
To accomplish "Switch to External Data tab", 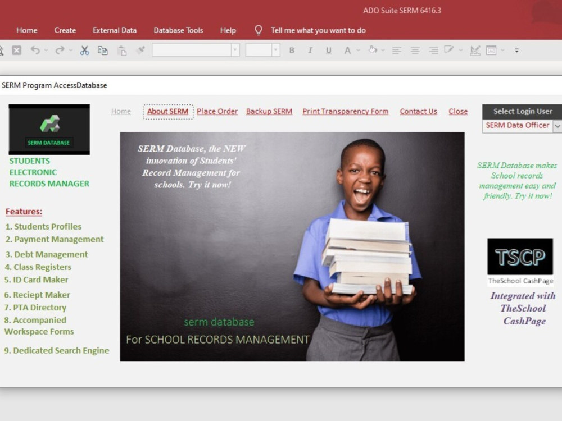I will pos(115,30).
